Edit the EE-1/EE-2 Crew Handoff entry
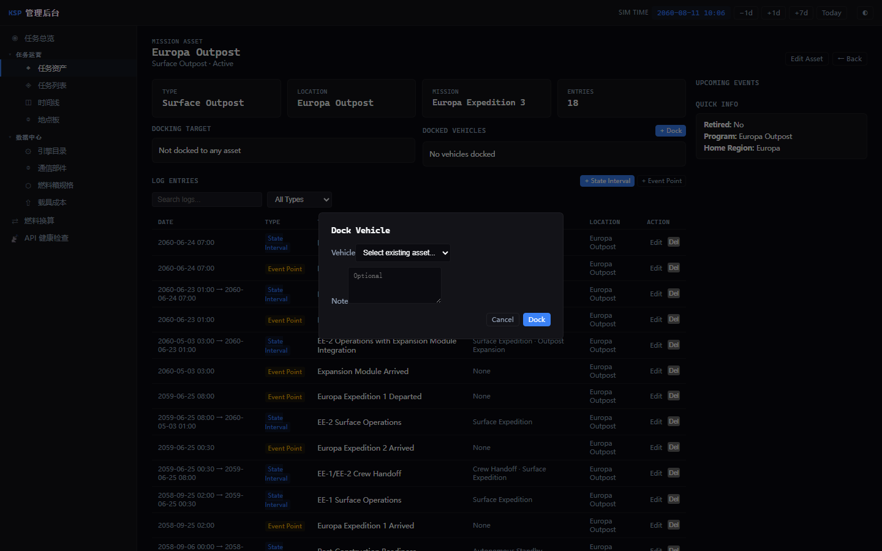 pyautogui.click(x=656, y=473)
